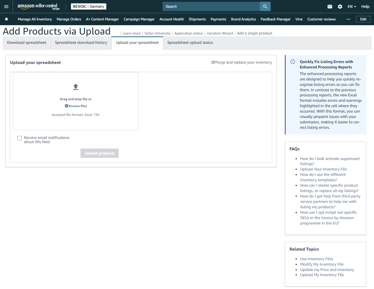Image resolution: width=374 pixels, height=289 pixels.
Task: Enable email notifications about this feed
Action: pyautogui.click(x=20, y=138)
